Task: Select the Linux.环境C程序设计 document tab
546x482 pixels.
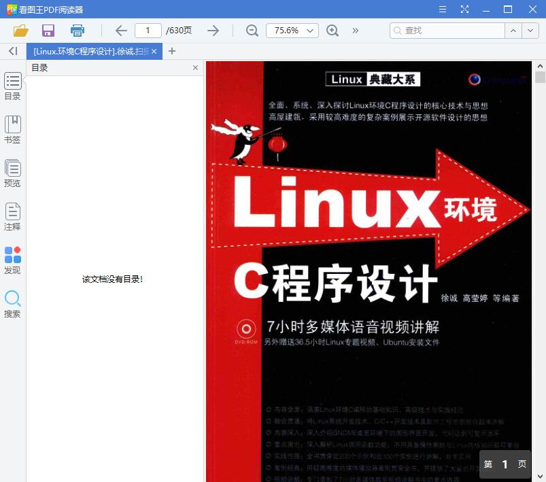Action: point(90,52)
